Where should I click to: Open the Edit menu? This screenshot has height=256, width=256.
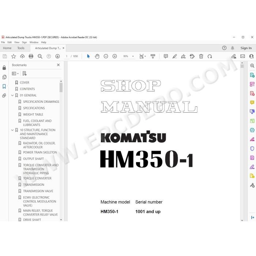10,42
